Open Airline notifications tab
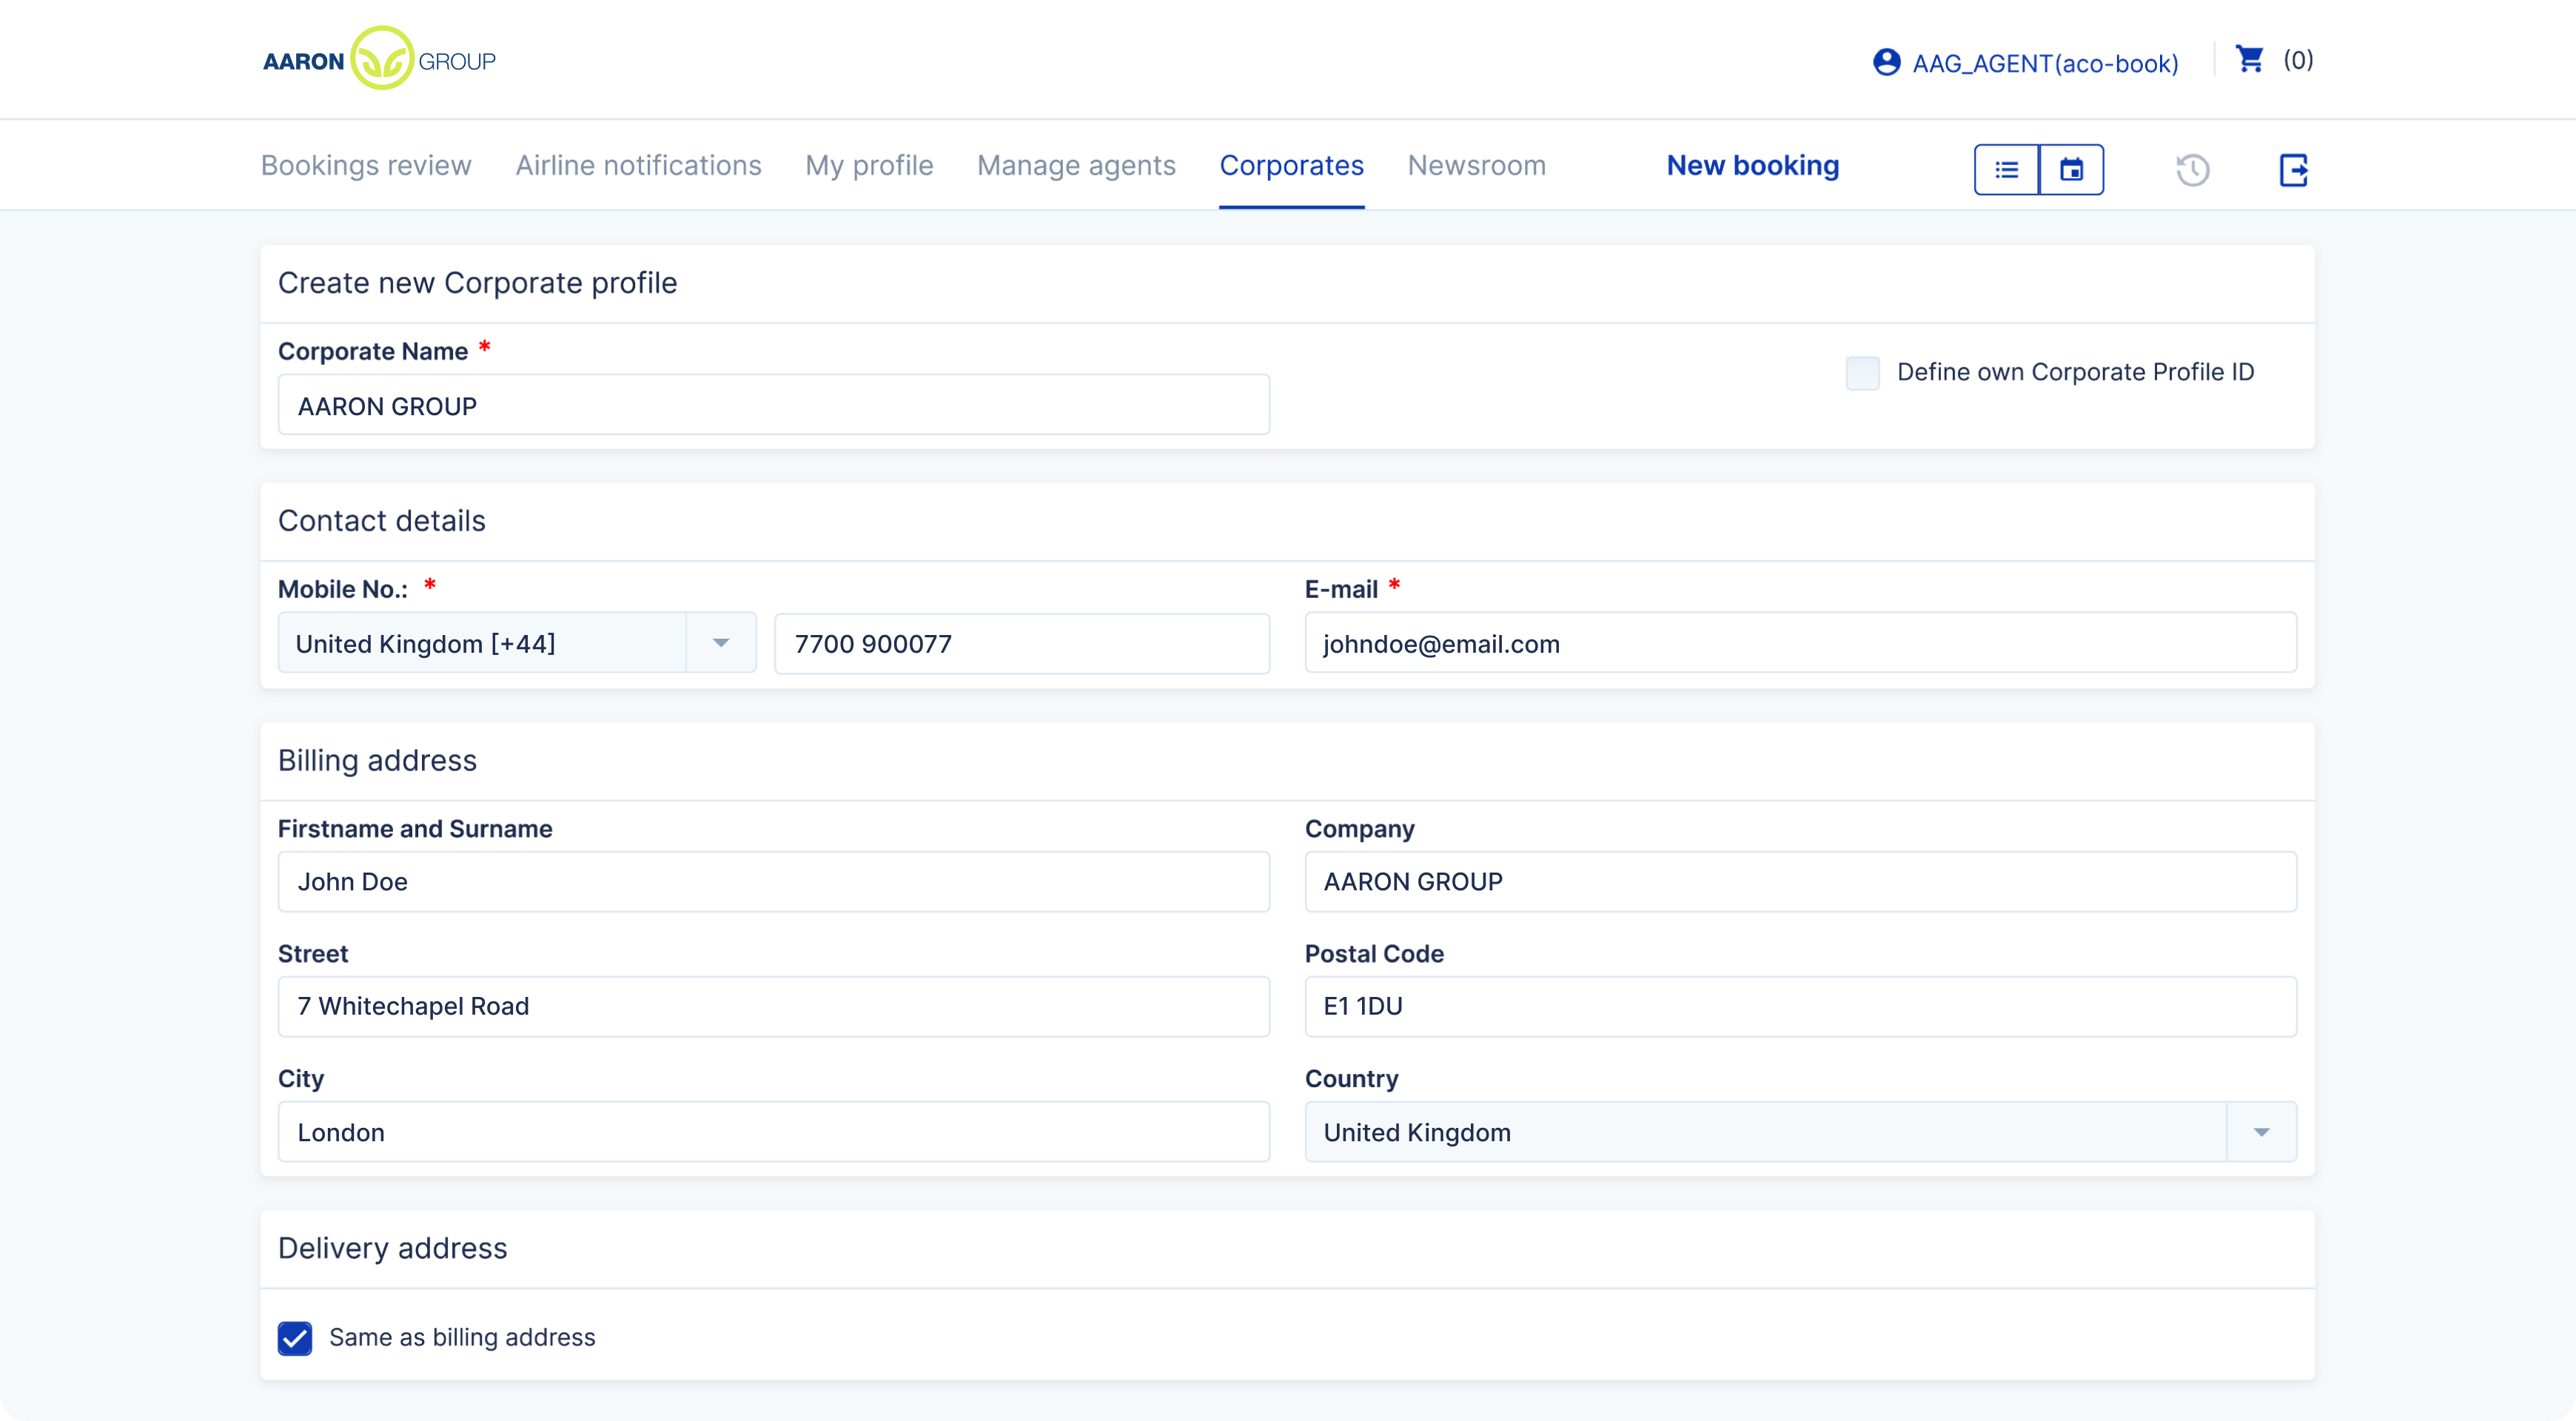 [x=638, y=165]
